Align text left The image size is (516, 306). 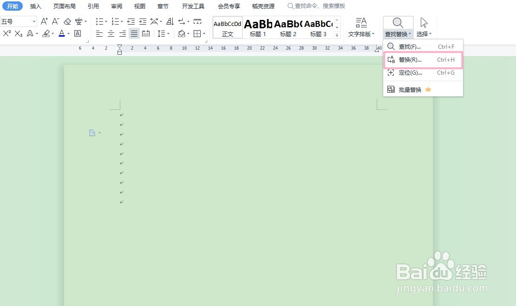99,33
